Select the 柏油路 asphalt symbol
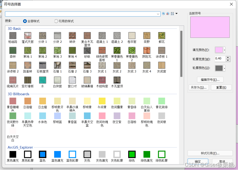The image size is (238, 170). pyautogui.click(x=13, y=36)
